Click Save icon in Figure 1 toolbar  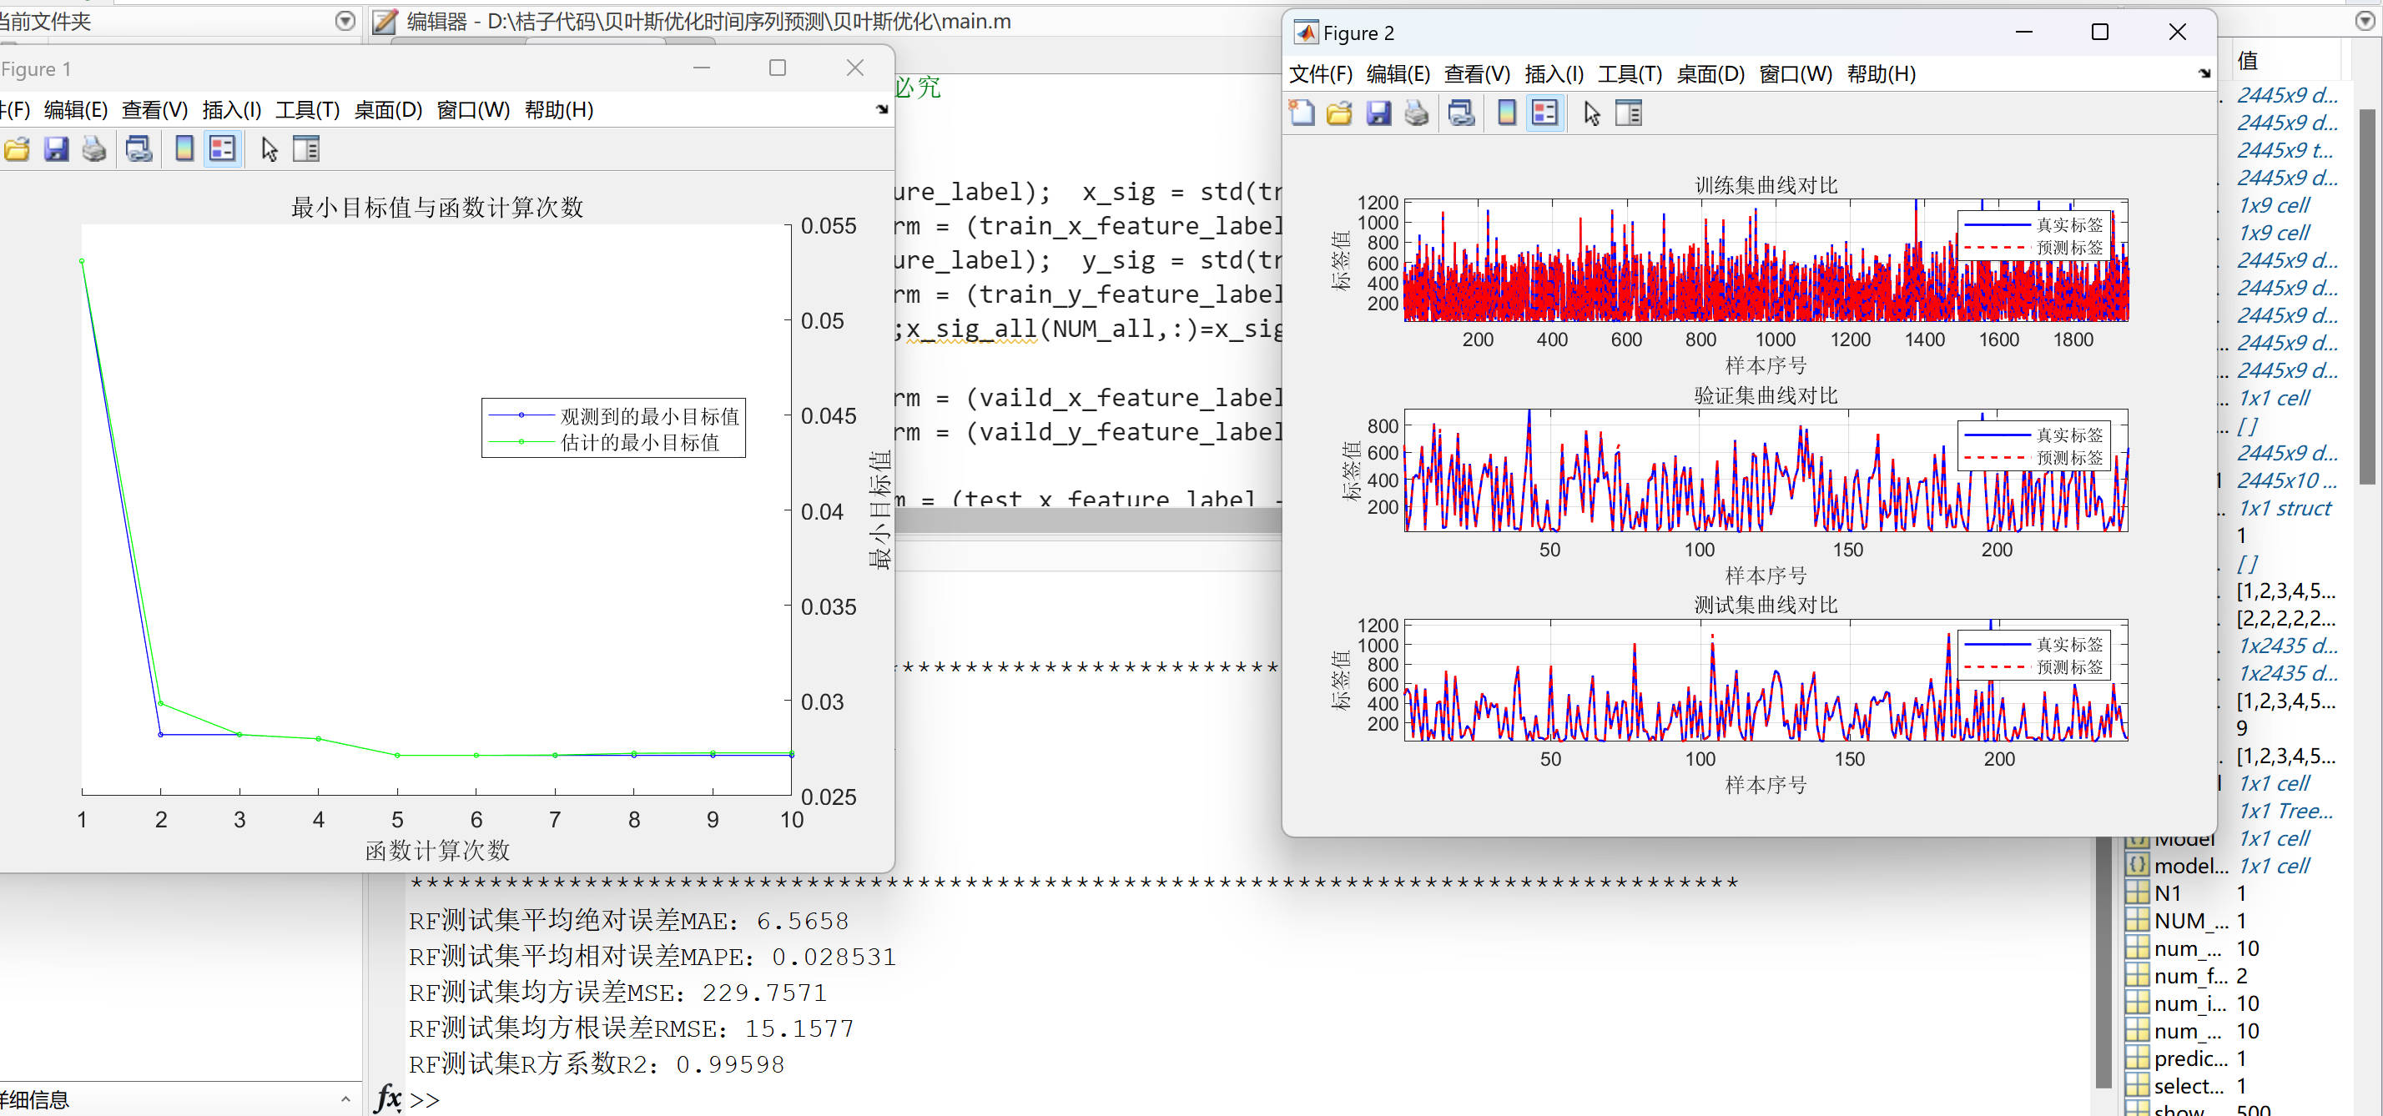click(57, 148)
